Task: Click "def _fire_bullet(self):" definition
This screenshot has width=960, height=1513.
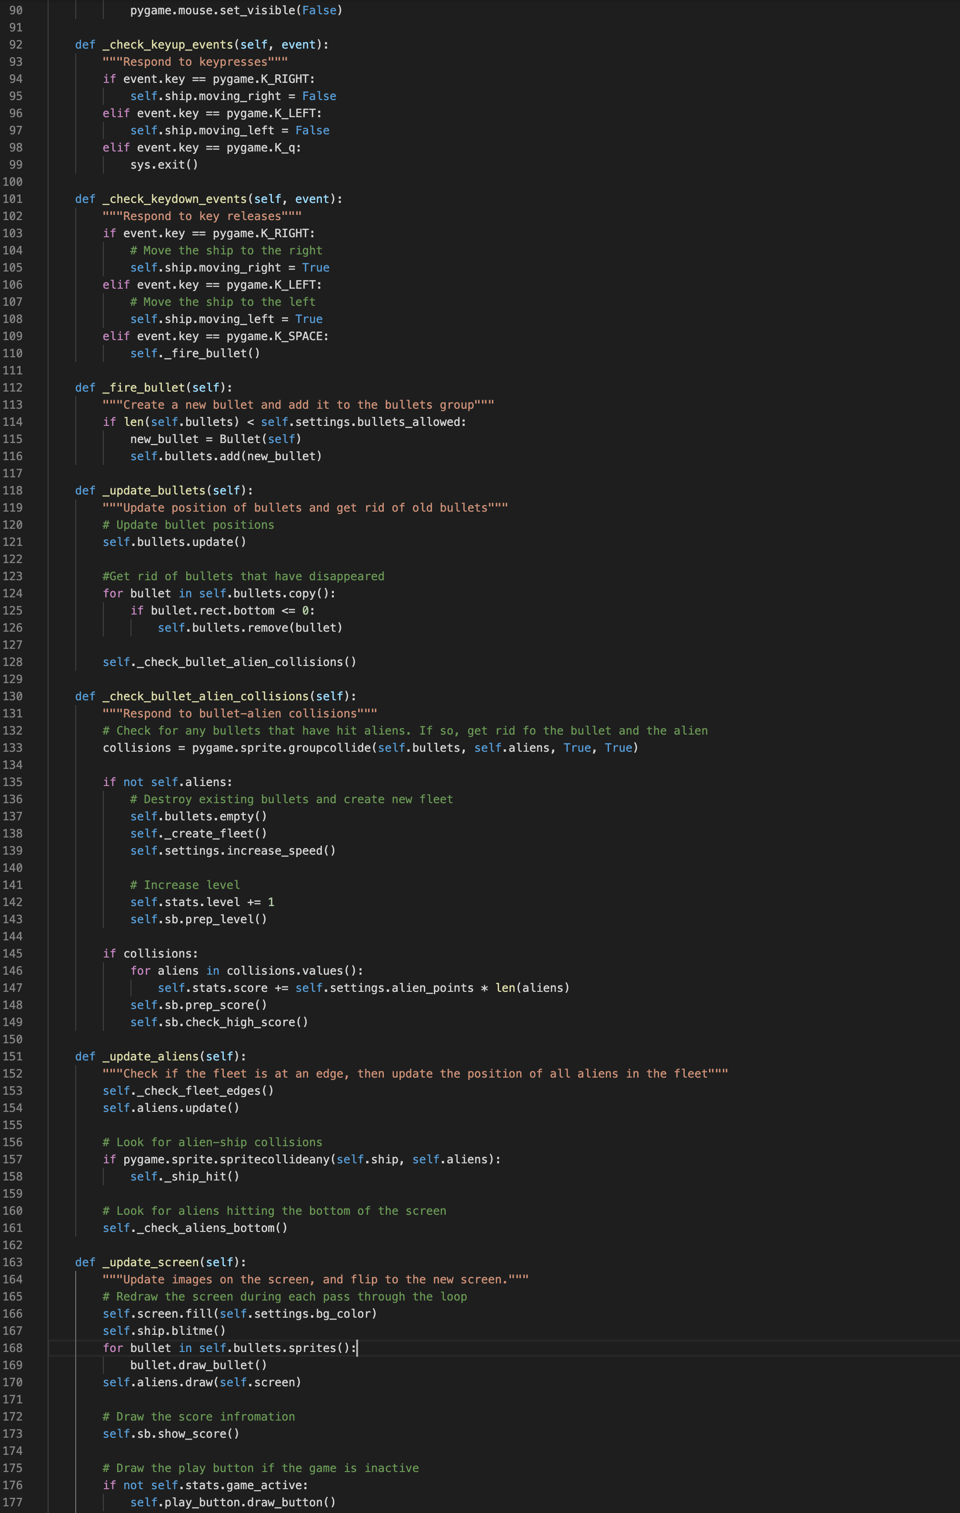Action: [154, 388]
